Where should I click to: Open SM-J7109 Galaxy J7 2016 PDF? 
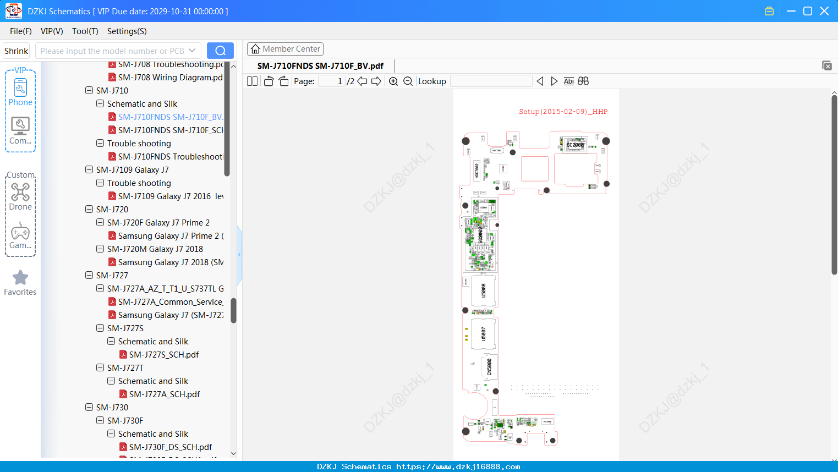tap(166, 196)
